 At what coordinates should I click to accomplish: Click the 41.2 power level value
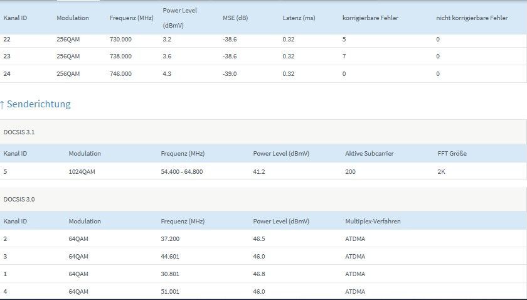(x=259, y=171)
